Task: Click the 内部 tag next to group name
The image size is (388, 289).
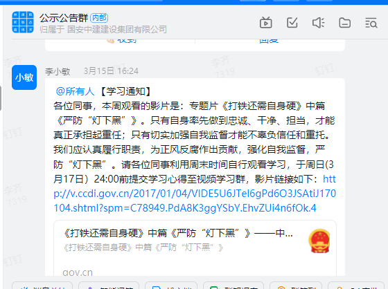Action: pyautogui.click(x=99, y=18)
